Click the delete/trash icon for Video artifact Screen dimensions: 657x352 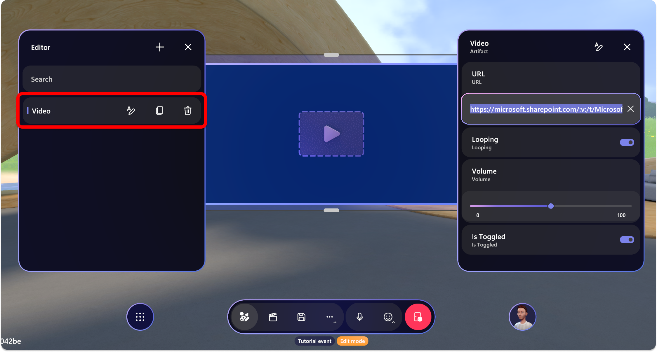pos(188,111)
